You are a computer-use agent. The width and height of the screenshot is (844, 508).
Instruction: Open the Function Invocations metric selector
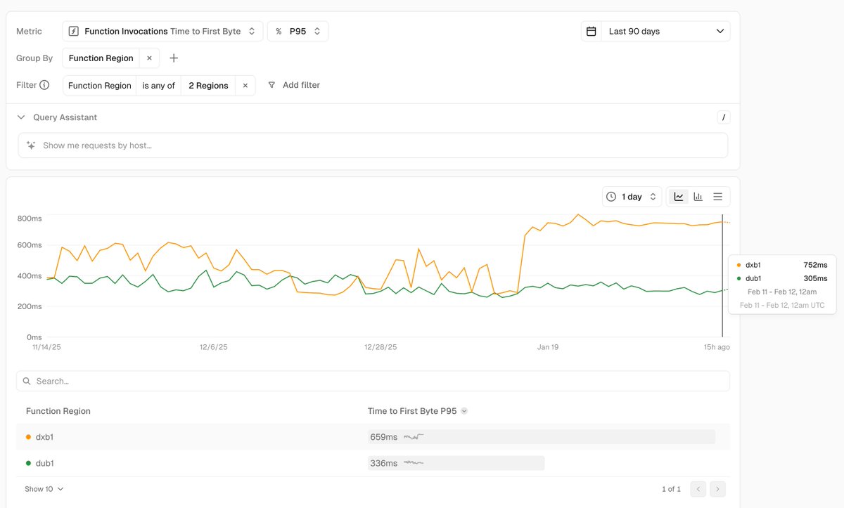162,31
